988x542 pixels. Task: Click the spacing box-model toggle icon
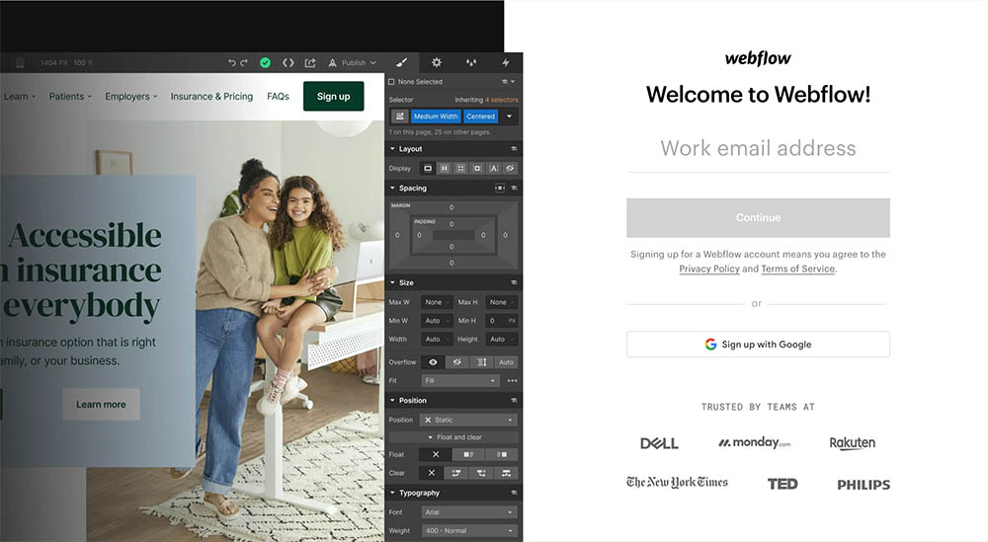500,189
